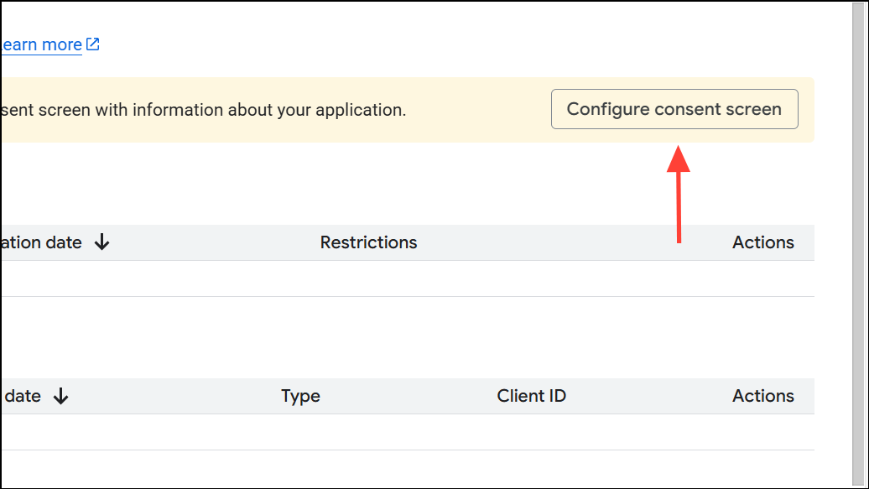This screenshot has height=489, width=869.
Task: Open sort options on the Client ID column
Action: [531, 396]
